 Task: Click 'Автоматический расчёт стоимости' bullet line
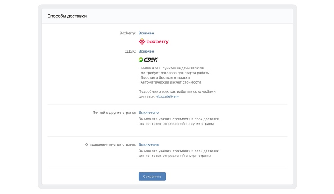click(x=170, y=82)
